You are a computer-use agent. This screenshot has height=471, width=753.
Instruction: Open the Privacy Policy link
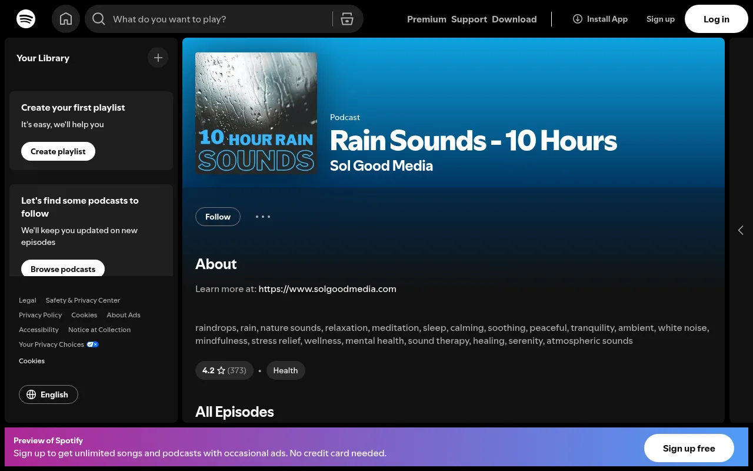coord(40,315)
